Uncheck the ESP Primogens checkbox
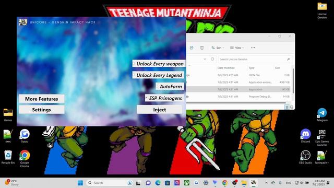The width and height of the screenshot is (334, 188). [147, 98]
